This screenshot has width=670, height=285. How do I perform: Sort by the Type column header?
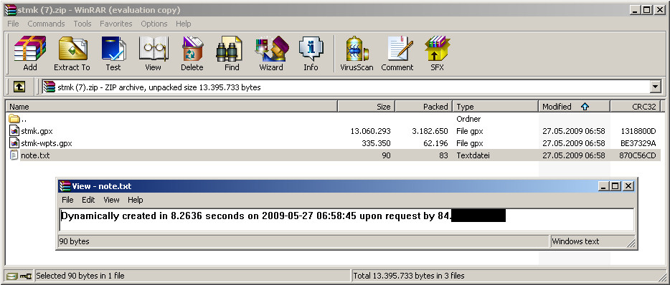(496, 107)
